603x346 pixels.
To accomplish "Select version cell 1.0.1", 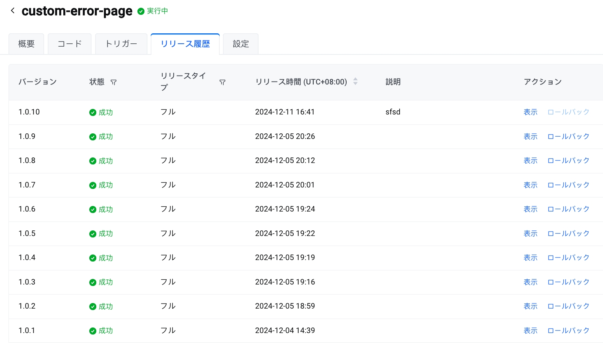I will point(27,330).
